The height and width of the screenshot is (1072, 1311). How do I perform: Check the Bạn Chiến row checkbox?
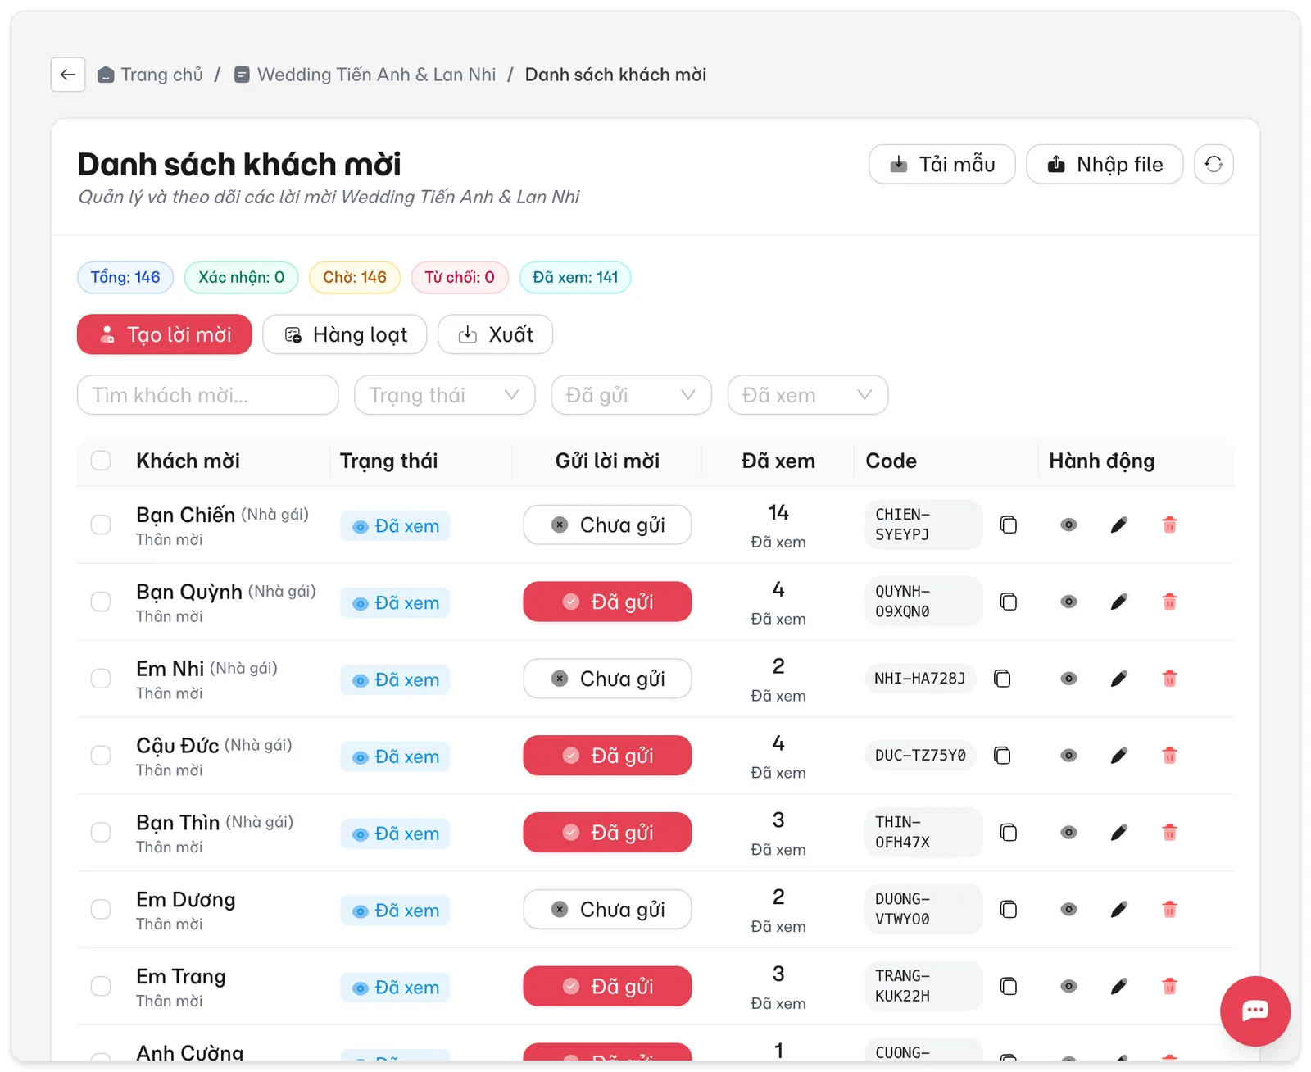point(101,525)
